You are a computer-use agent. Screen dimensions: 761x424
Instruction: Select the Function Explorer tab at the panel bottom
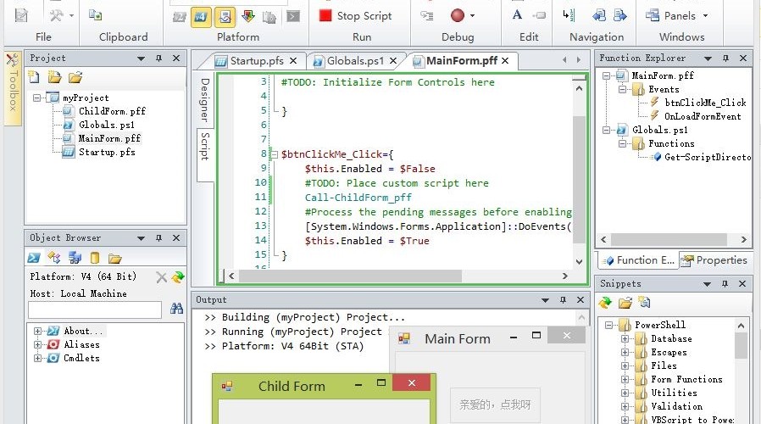[x=639, y=260]
